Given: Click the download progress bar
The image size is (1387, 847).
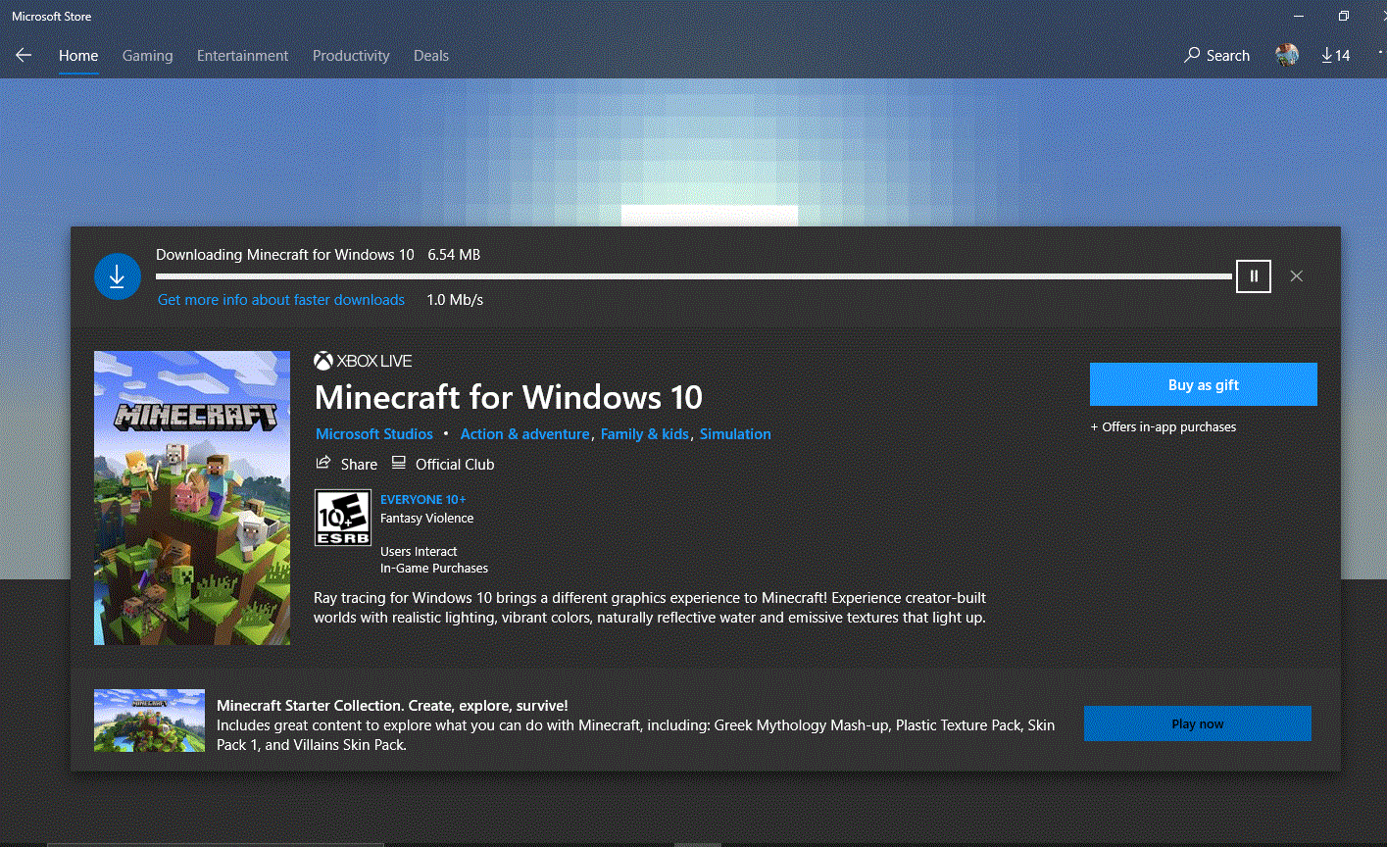Looking at the screenshot, I should coord(694,276).
